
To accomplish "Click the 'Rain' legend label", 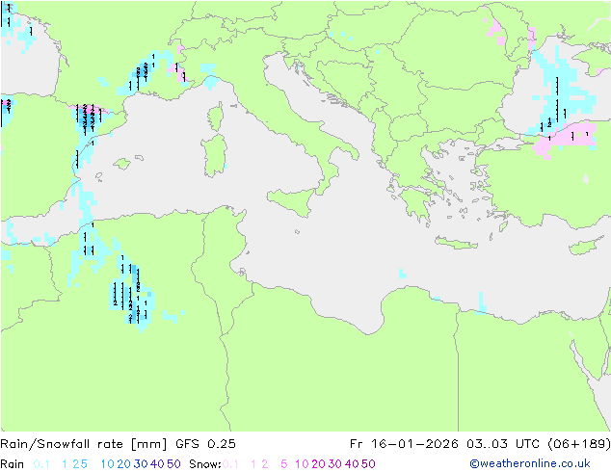I will tap(13, 464).
